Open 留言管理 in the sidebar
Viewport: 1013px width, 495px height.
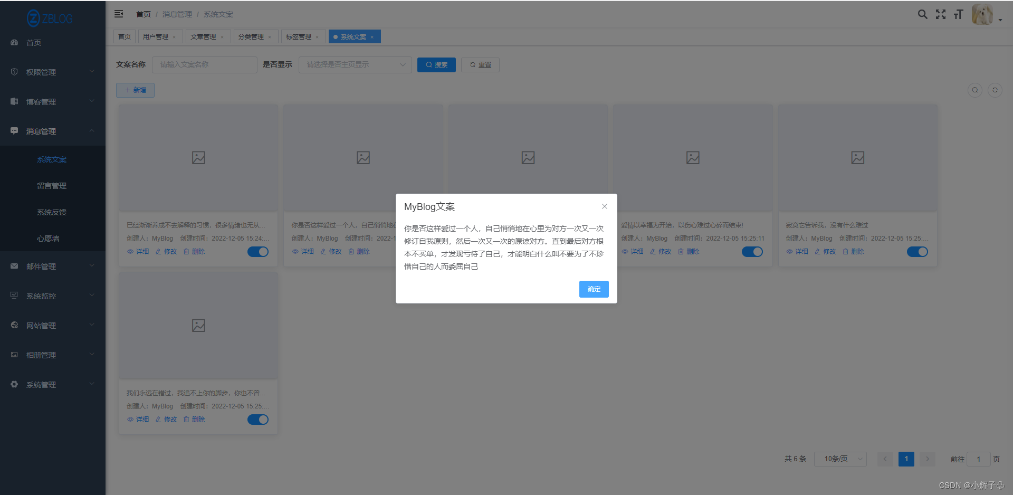52,186
